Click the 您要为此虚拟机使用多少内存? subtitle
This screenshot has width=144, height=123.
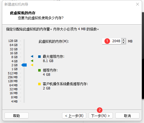41,18
